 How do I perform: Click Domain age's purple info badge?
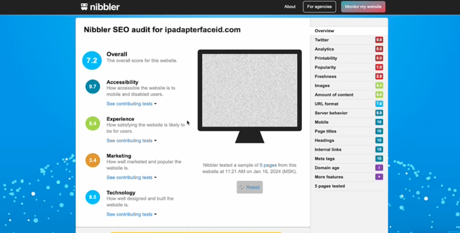[x=379, y=168]
